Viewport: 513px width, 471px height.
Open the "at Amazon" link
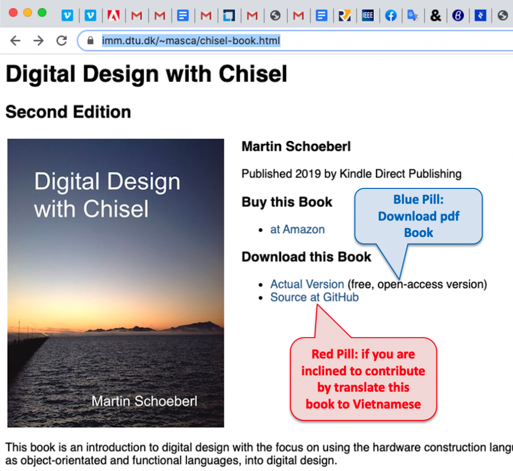tap(297, 229)
